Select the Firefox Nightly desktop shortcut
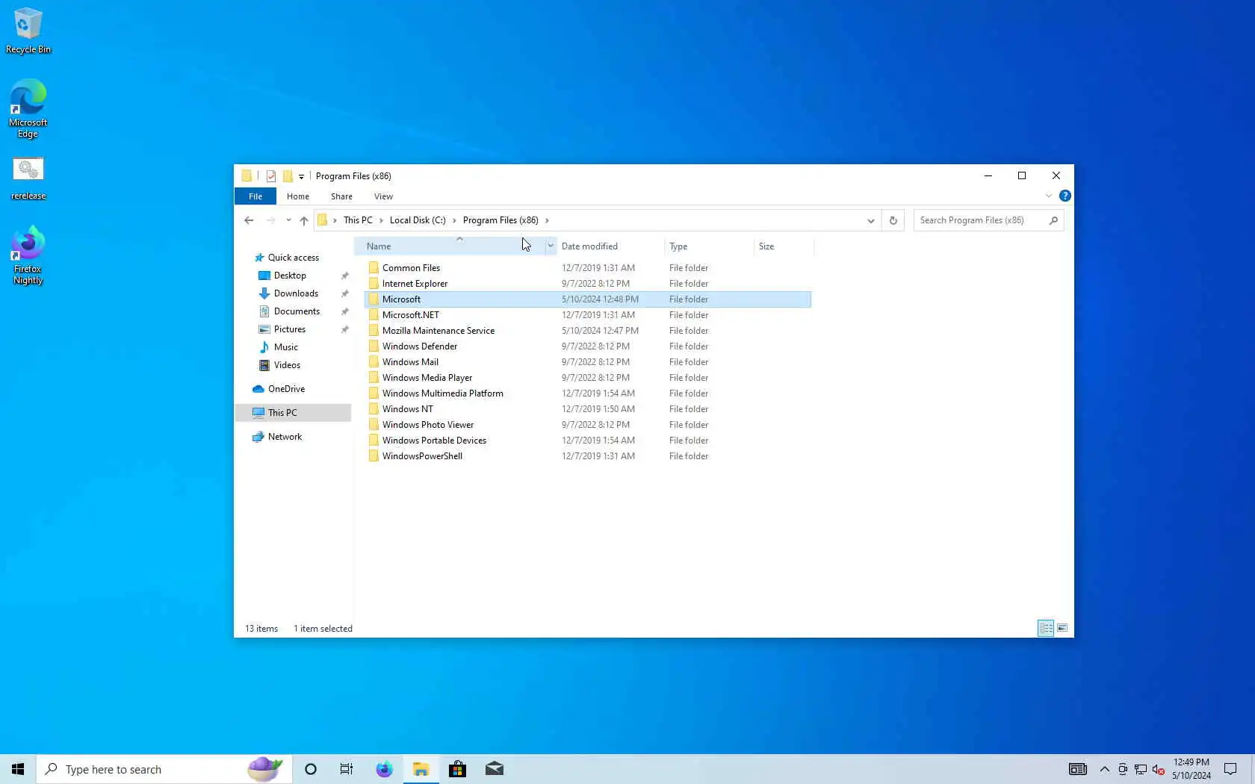1255x784 pixels. (x=28, y=255)
